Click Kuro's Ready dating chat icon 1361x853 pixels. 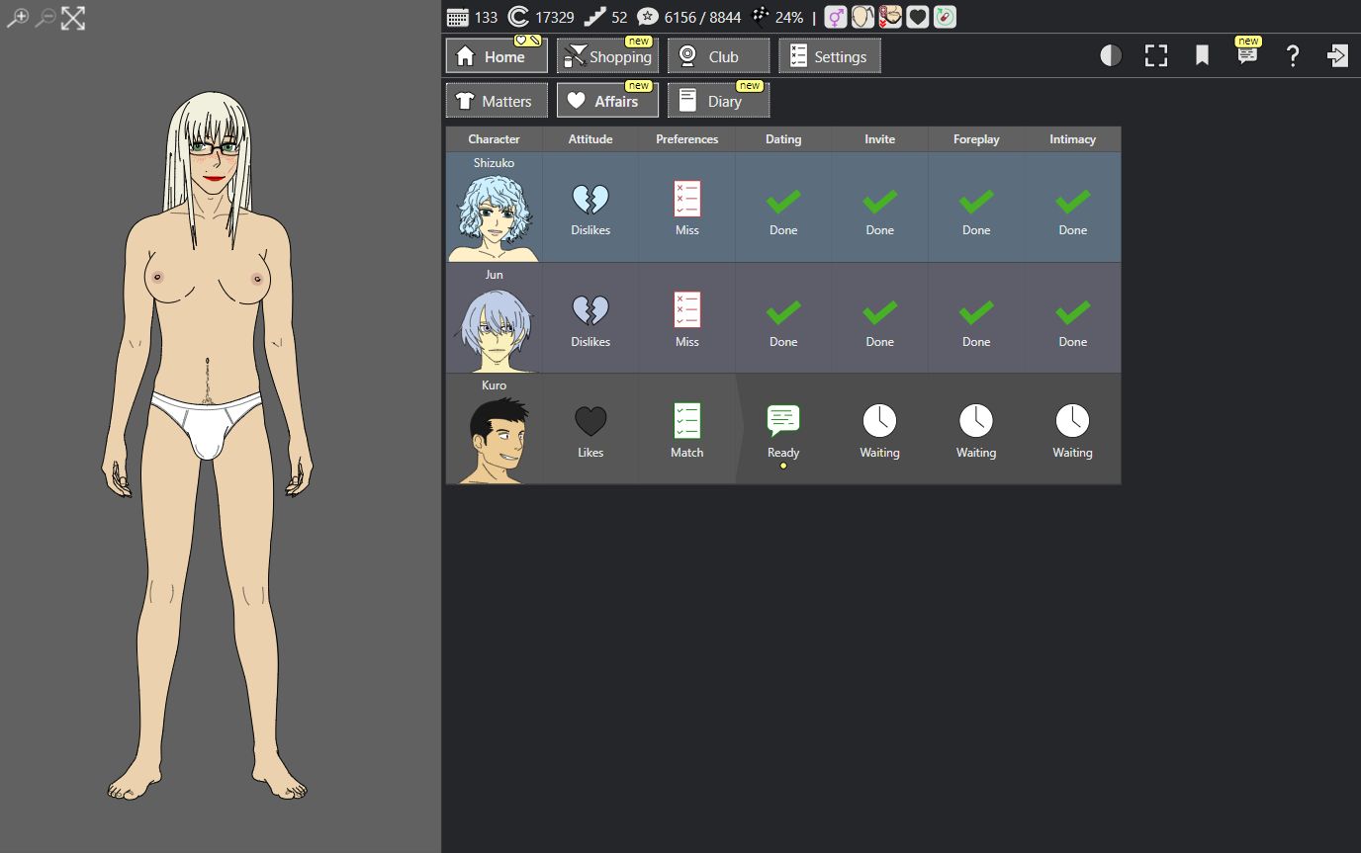pyautogui.click(x=782, y=421)
